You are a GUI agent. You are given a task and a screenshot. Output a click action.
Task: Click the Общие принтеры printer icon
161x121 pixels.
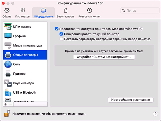8,55
